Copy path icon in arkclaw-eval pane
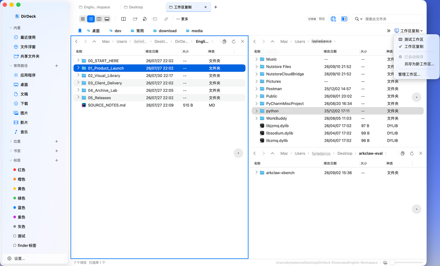 tap(403, 153)
